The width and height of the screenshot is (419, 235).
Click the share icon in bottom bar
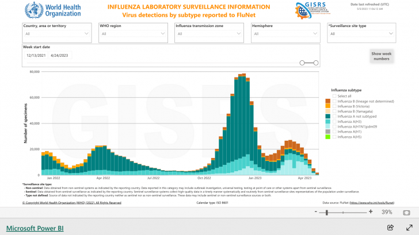(390, 228)
